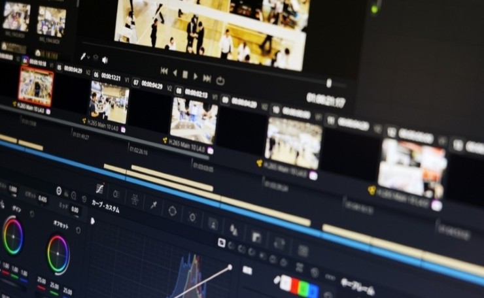
Task: Open the Power Window palette
Action: 172,211
